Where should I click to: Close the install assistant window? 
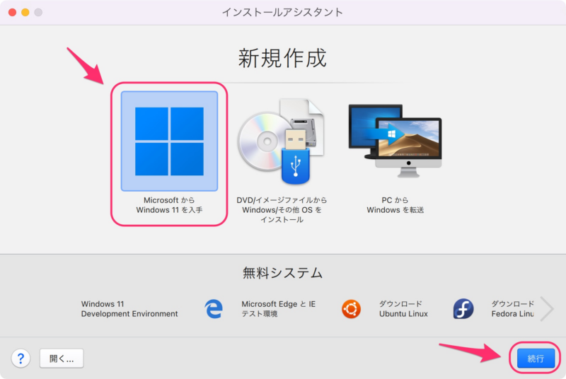point(12,12)
